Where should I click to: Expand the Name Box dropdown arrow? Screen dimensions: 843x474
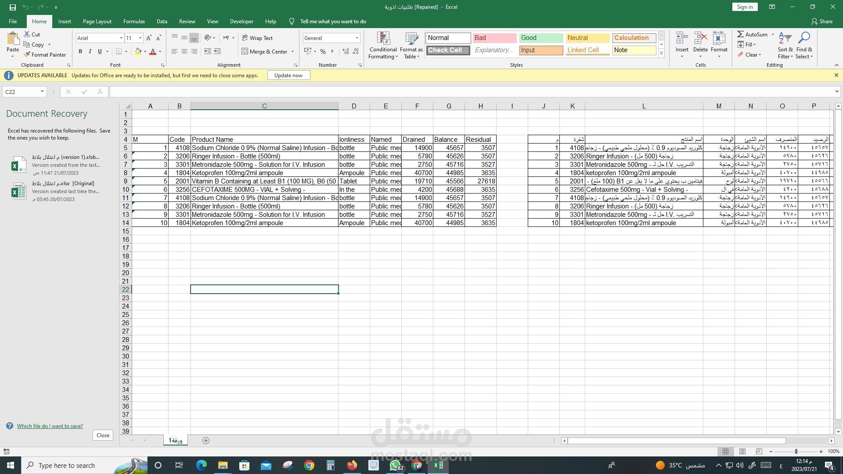point(42,92)
